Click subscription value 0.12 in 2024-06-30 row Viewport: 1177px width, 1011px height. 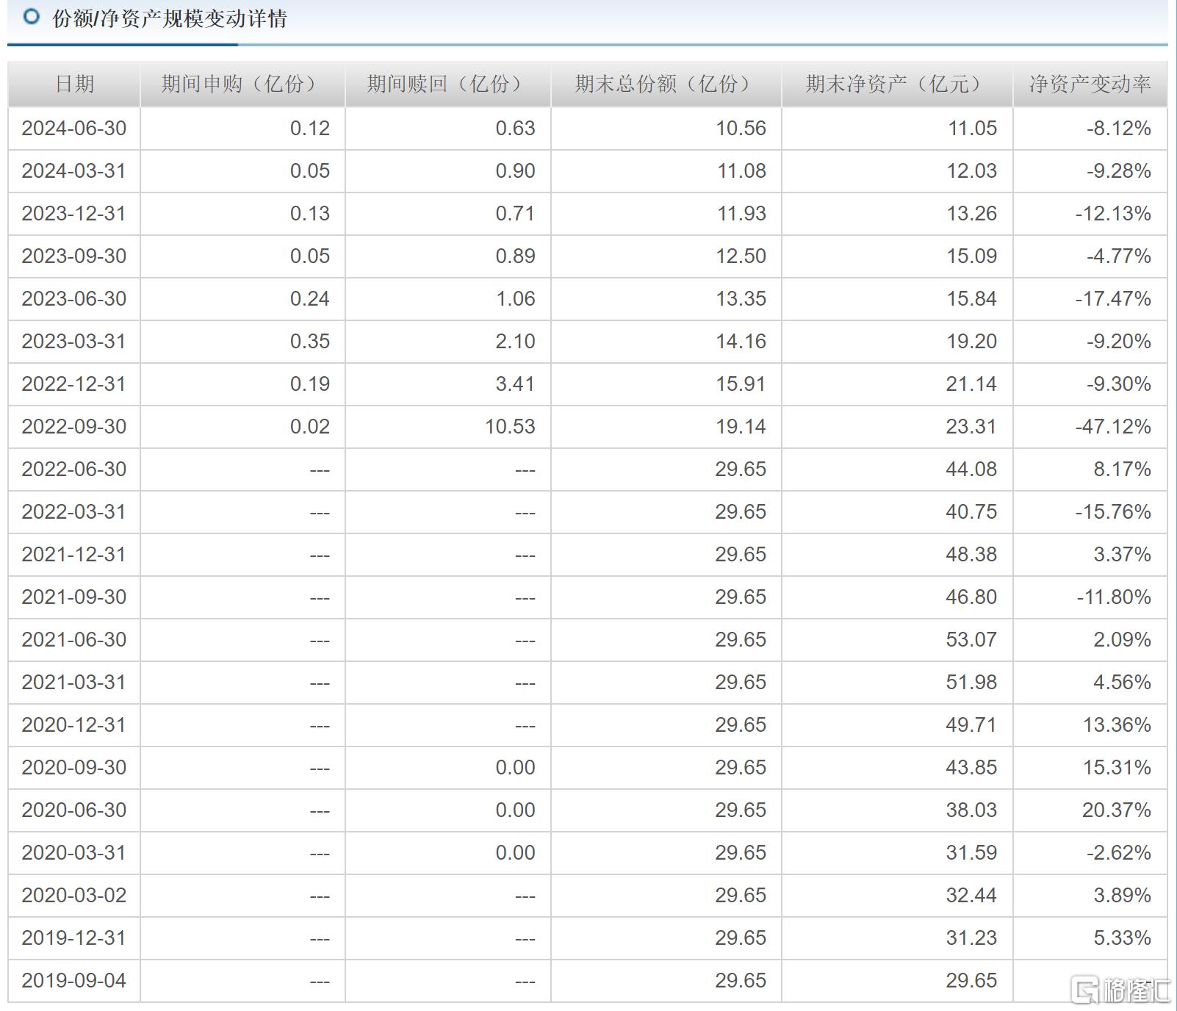click(310, 129)
